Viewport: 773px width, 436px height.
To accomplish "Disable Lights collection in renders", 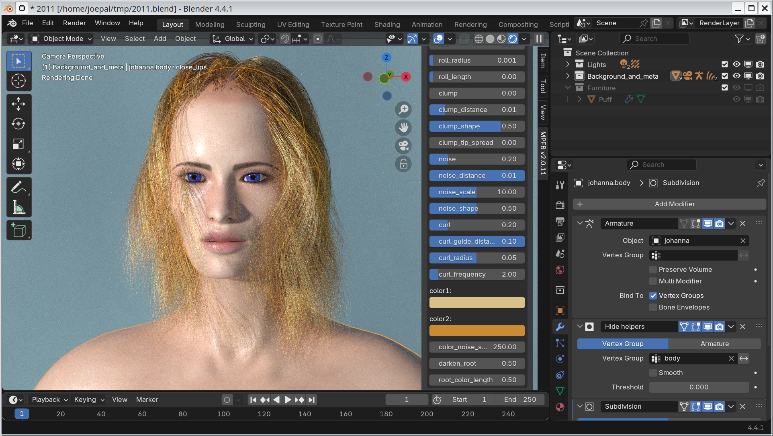I will click(760, 64).
